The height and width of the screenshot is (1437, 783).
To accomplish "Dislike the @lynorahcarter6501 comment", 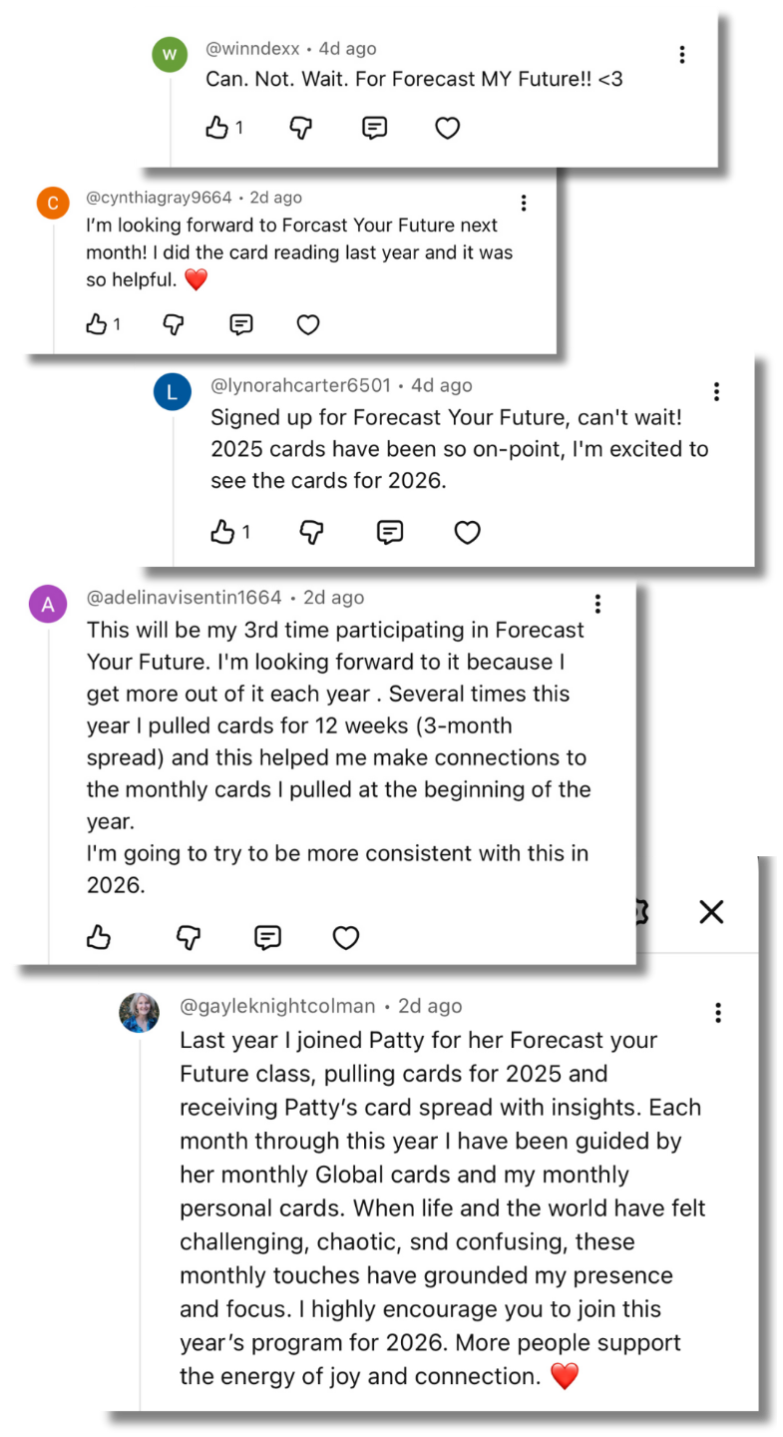I will 312,533.
